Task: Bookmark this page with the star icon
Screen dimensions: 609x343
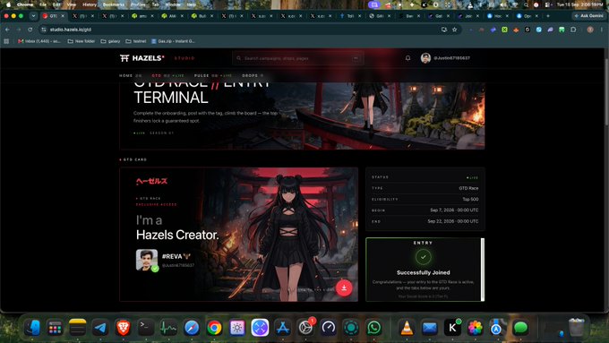Action: pyautogui.click(x=454, y=30)
